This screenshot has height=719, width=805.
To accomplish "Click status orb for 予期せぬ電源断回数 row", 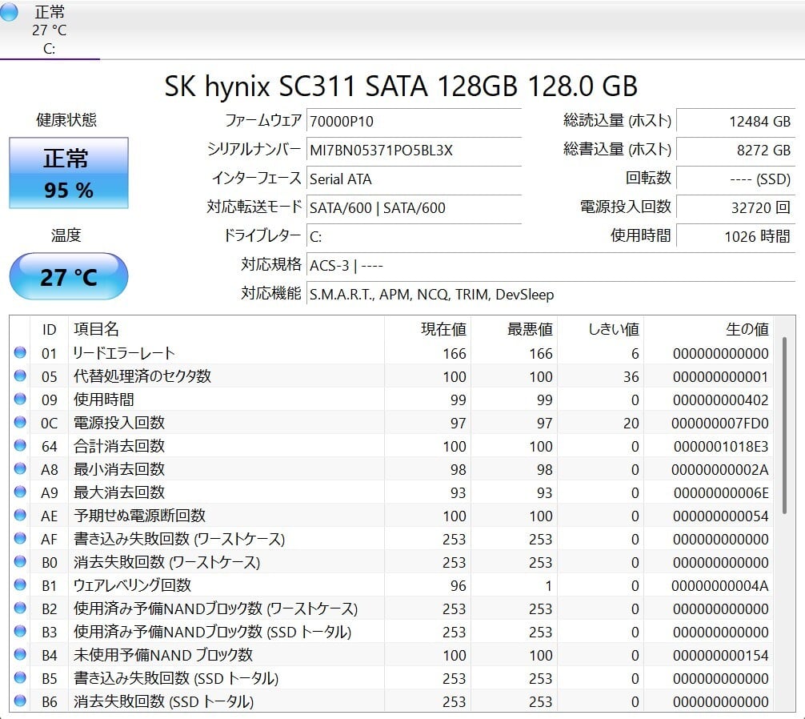I will point(20,516).
